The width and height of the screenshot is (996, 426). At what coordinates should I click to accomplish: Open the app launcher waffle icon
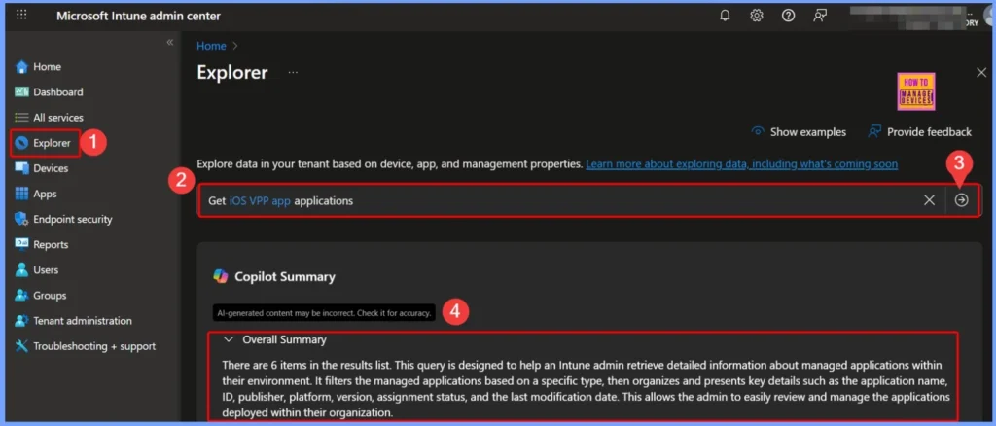click(x=21, y=16)
